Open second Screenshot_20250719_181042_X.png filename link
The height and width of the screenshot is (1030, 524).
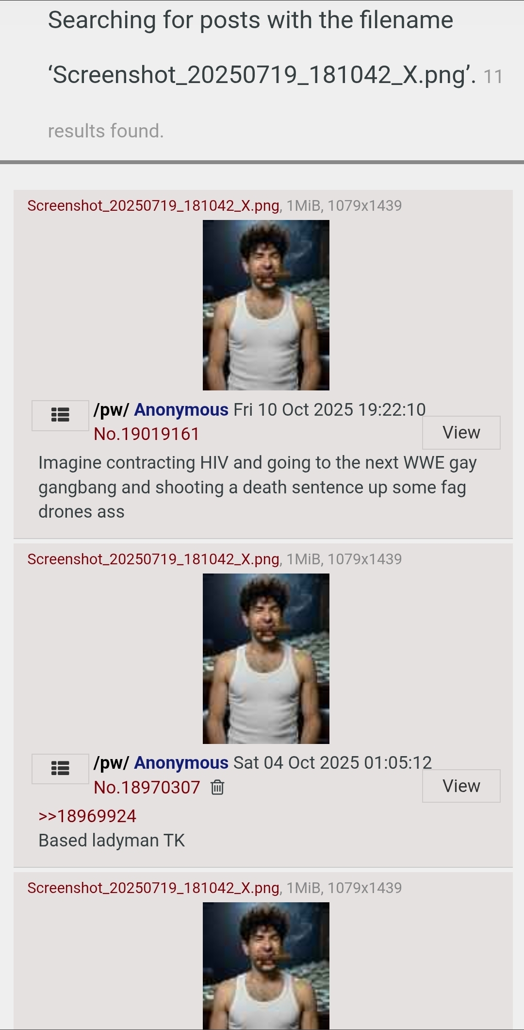(x=153, y=559)
